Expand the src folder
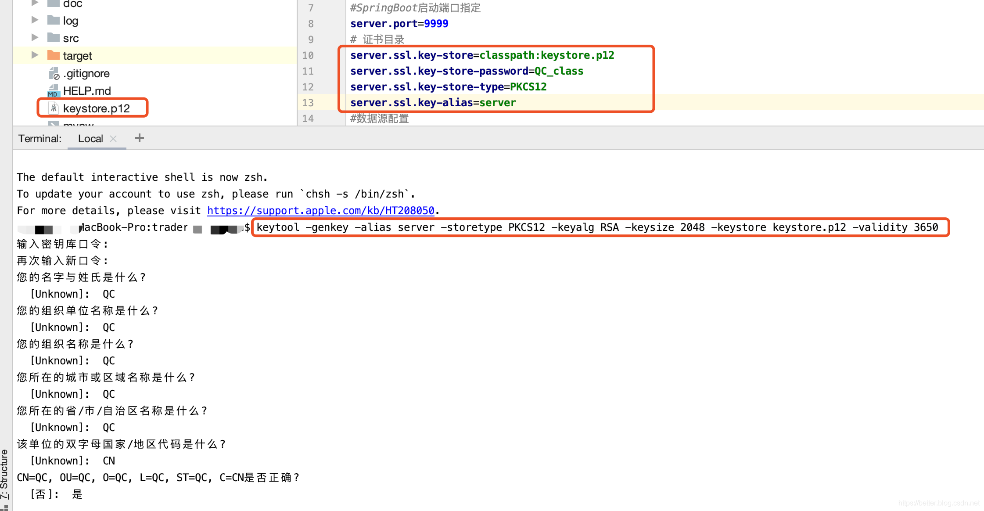This screenshot has height=511, width=984. (35, 38)
